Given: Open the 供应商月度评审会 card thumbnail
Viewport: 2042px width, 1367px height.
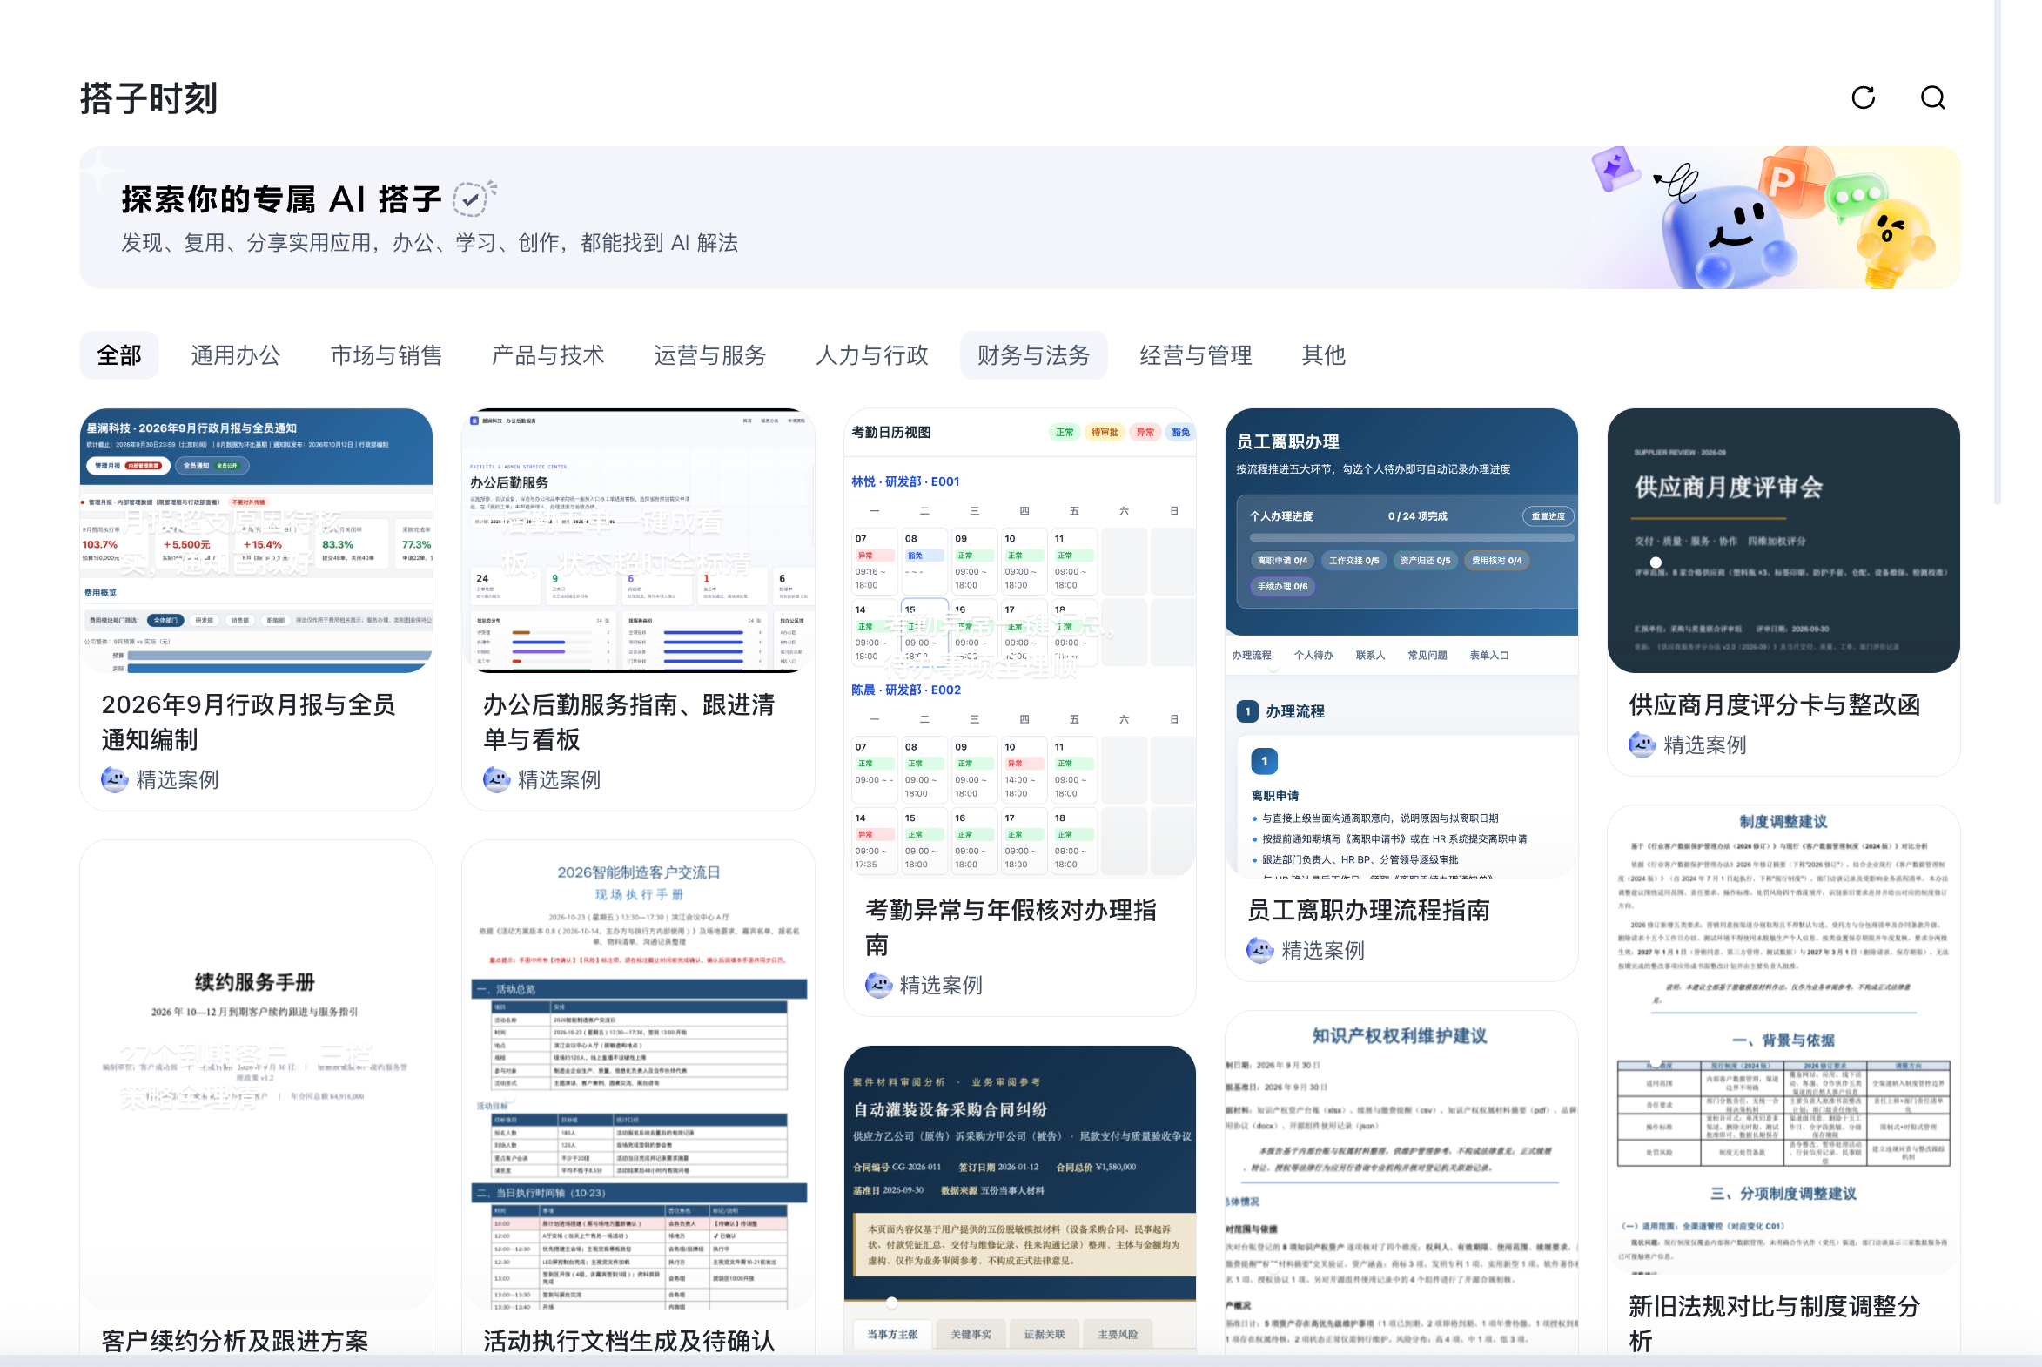Looking at the screenshot, I should point(1783,541).
